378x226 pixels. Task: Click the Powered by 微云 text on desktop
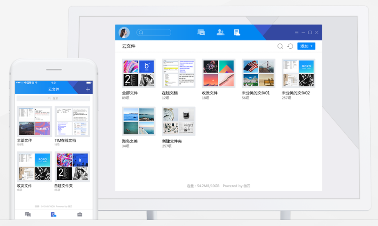[x=236, y=186]
